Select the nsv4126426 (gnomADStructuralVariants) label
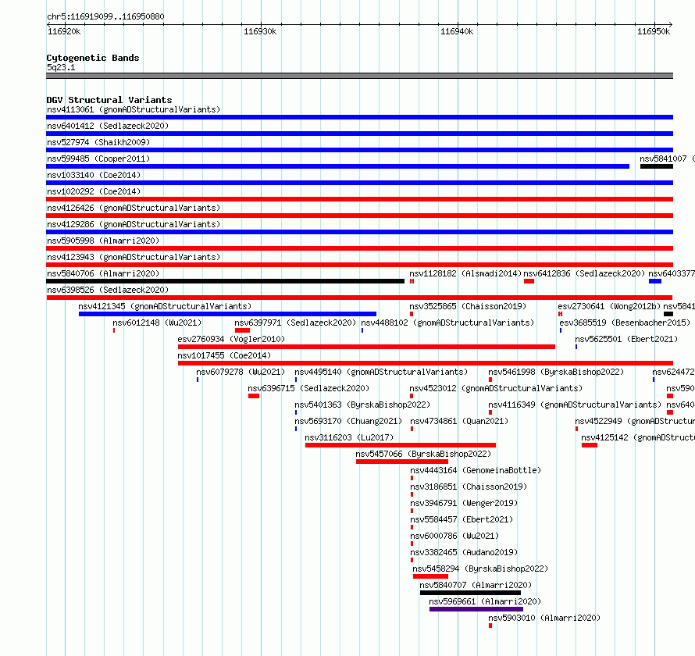 point(134,208)
